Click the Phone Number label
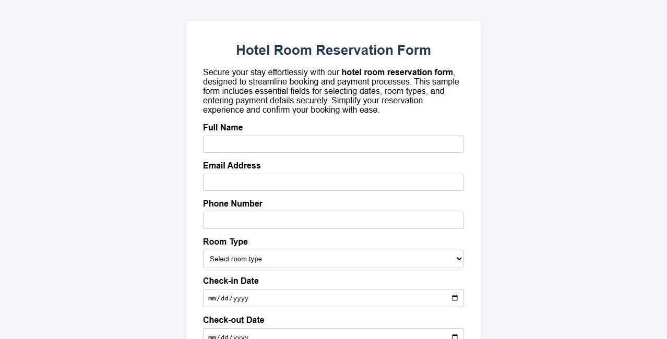 pos(233,203)
